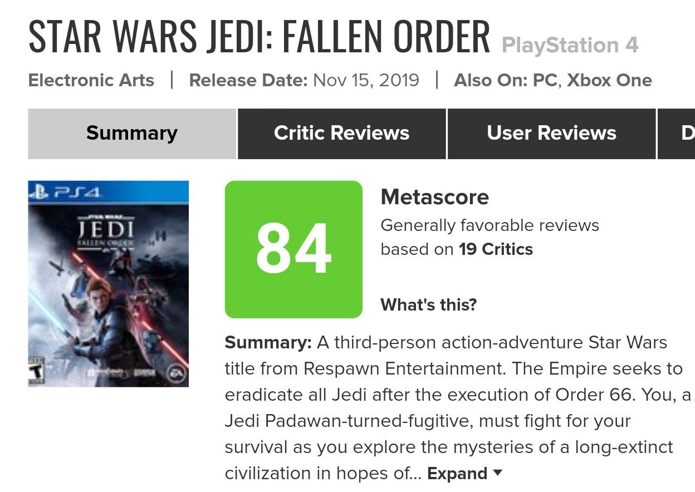Viewport: 695px width, 492px height.
Task: Click the "Generally favorable reviews" text
Action: (490, 225)
